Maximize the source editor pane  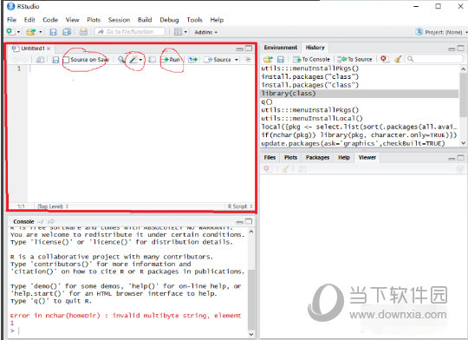(x=249, y=48)
